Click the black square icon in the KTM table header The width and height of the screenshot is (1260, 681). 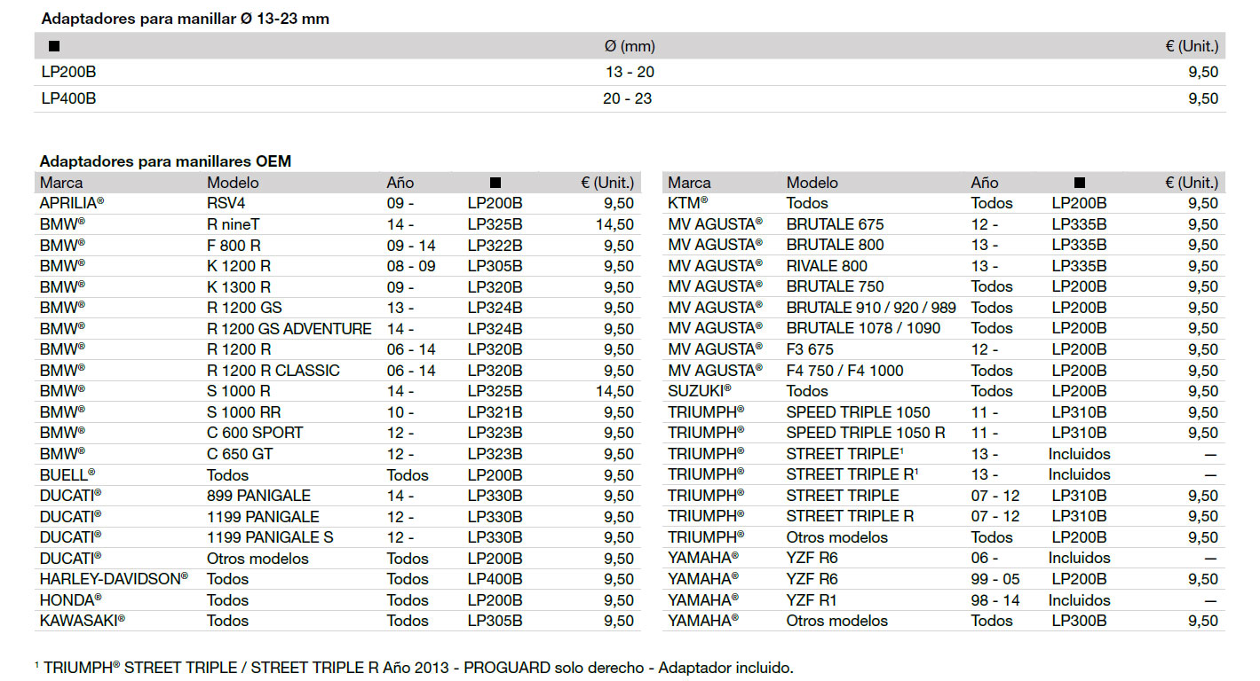tap(1080, 183)
